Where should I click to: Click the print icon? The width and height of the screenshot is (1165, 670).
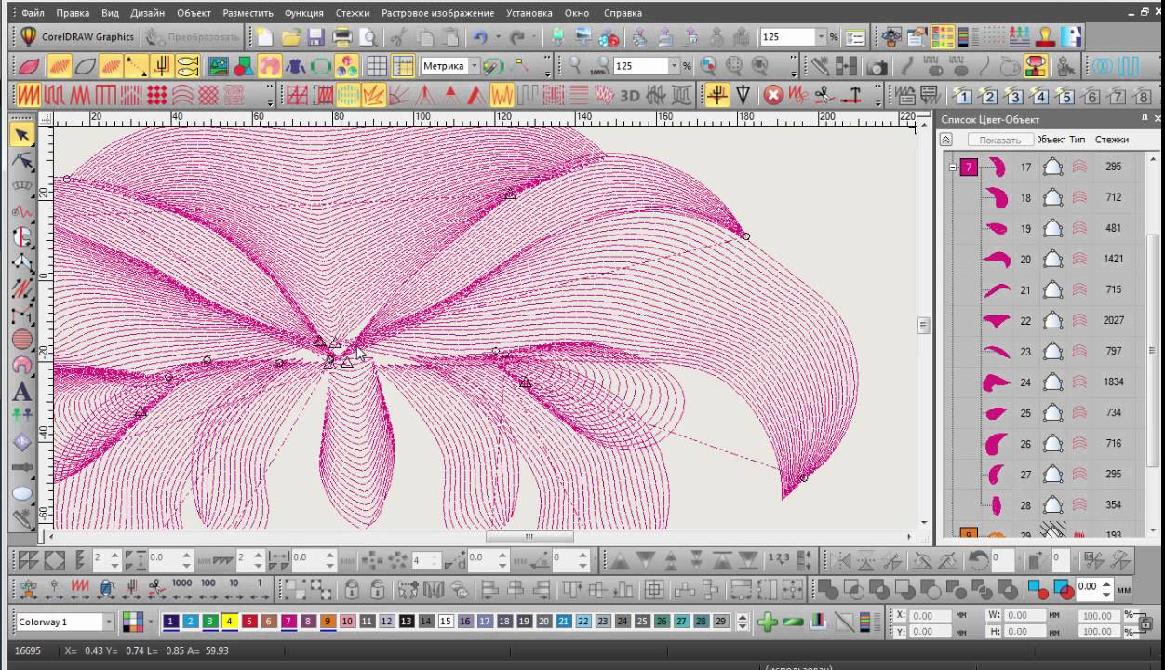tap(341, 37)
